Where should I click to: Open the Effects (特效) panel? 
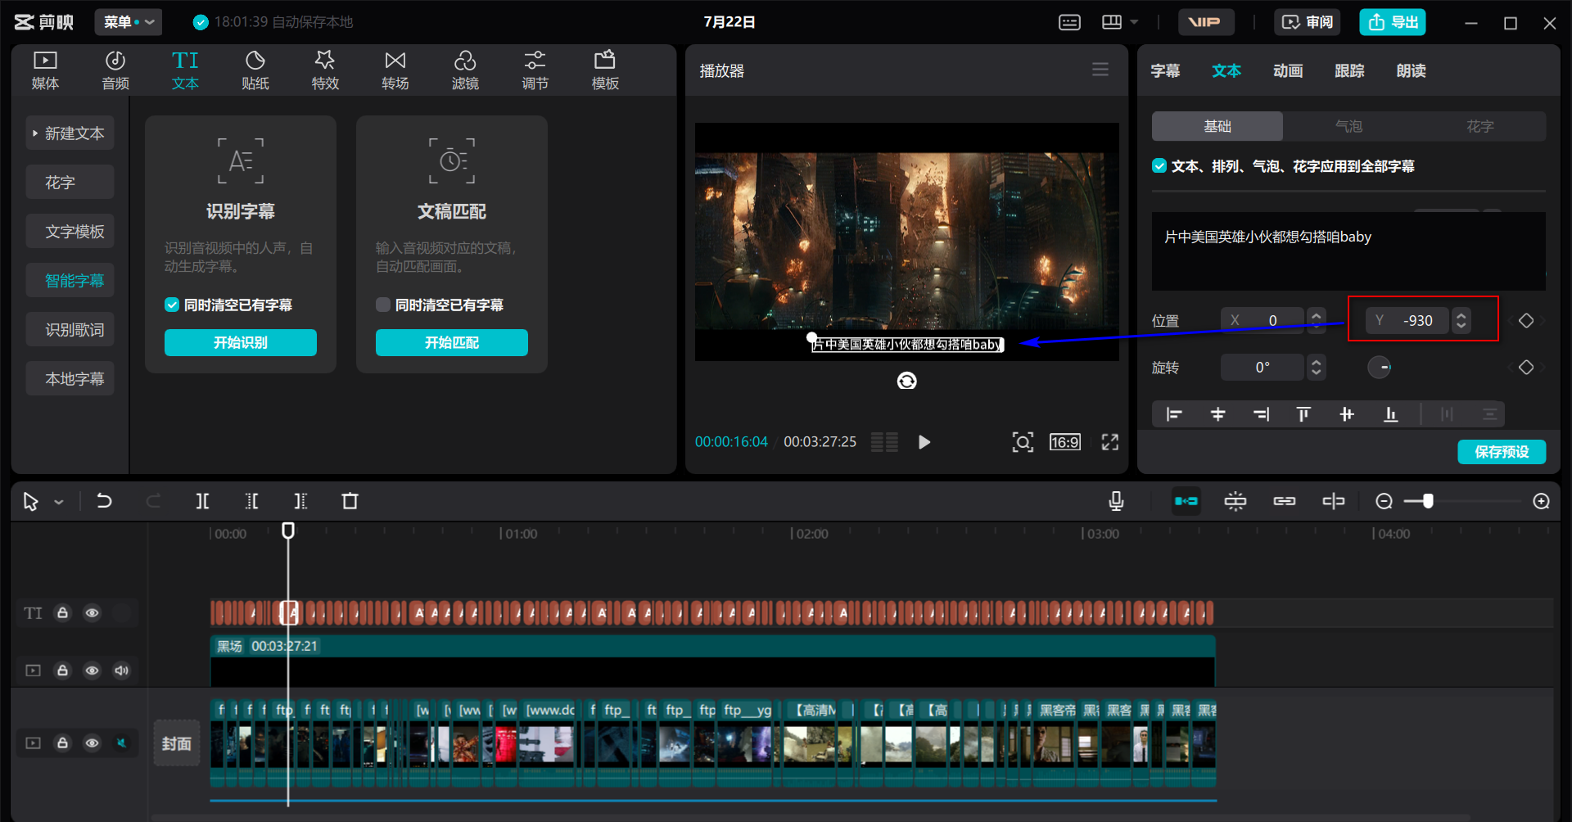pos(325,70)
